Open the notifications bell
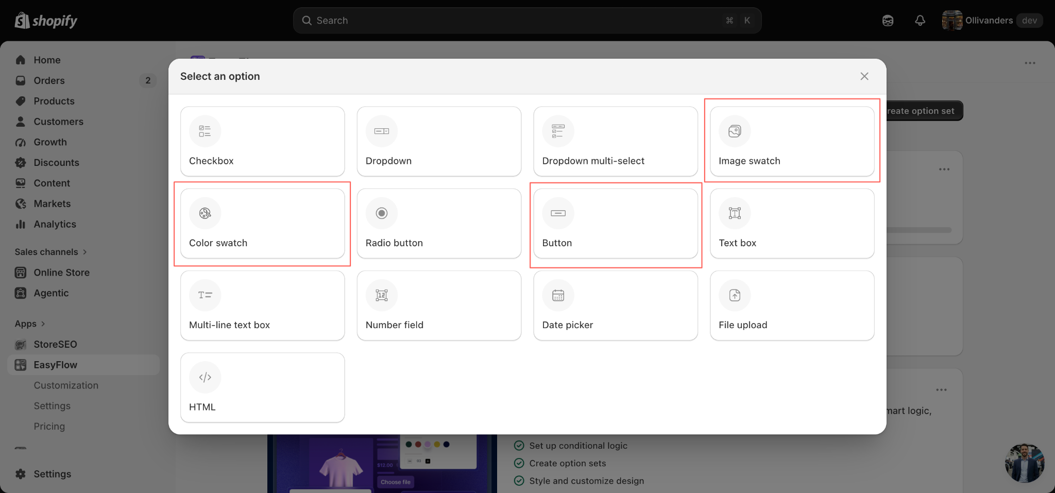Image resolution: width=1055 pixels, height=493 pixels. click(x=920, y=21)
